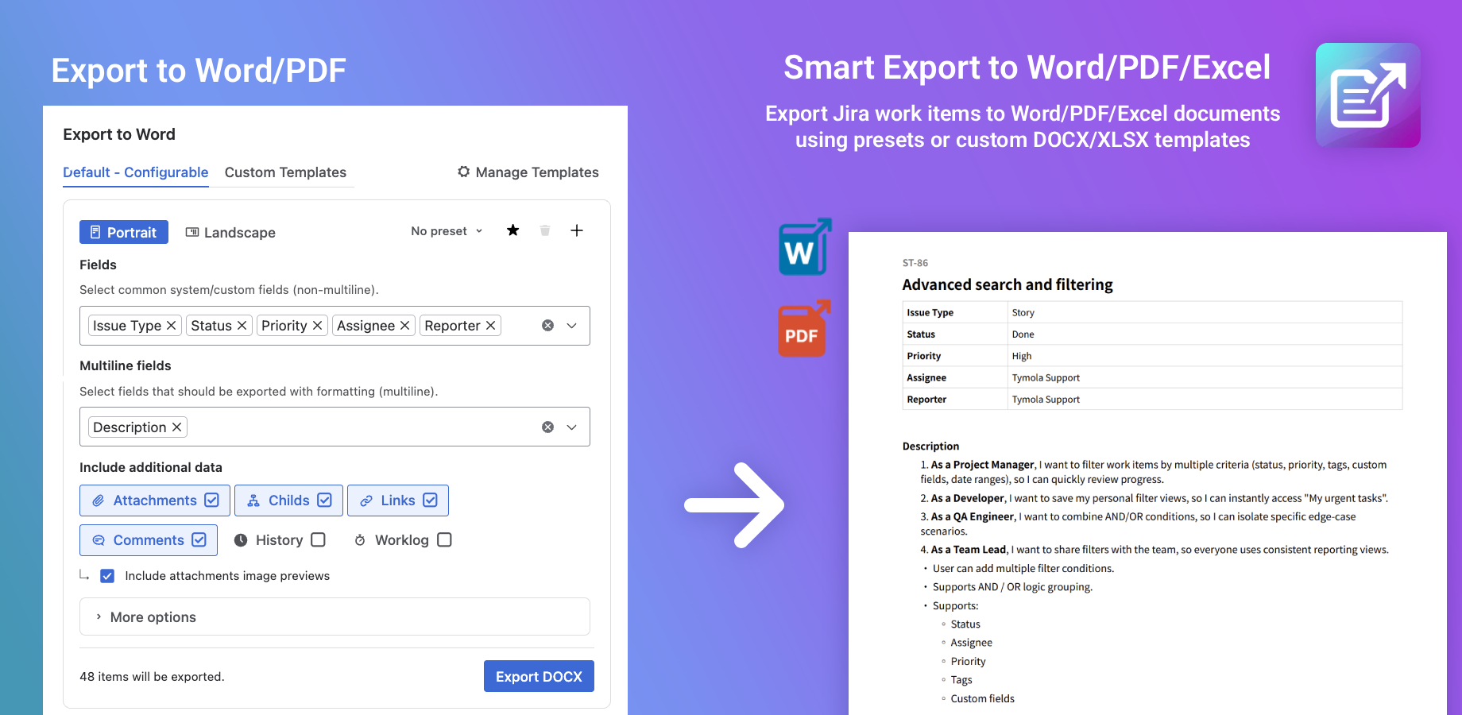Uncheck Include attachments image previews
This screenshot has width=1462, height=715.
[x=107, y=576]
